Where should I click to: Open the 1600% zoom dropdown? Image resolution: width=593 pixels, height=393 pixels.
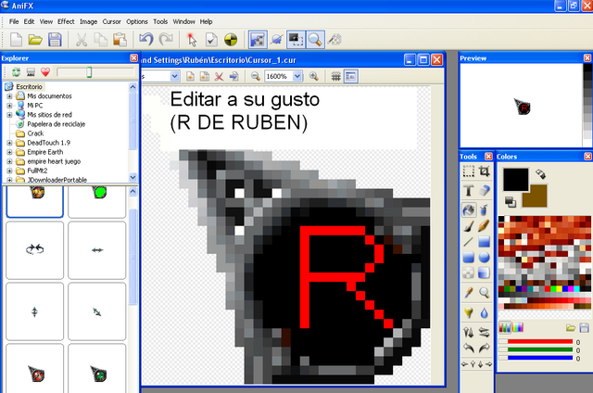pos(297,76)
